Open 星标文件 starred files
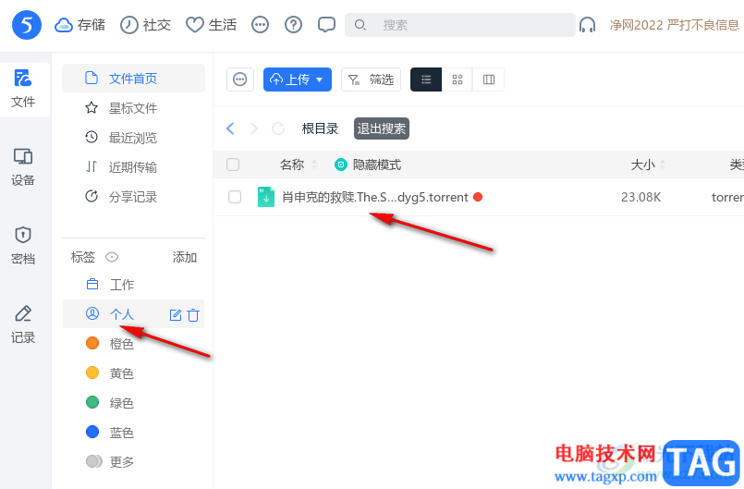The height and width of the screenshot is (489, 744). (x=133, y=108)
